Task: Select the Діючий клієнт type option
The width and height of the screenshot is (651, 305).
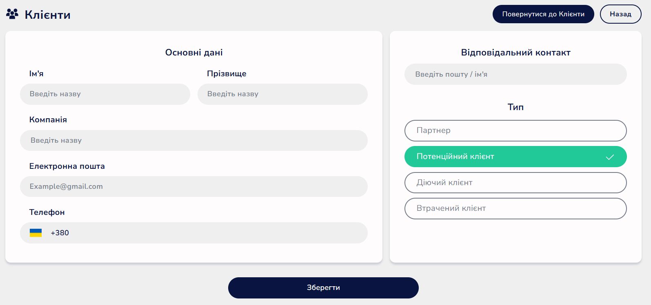Action: pyautogui.click(x=515, y=183)
